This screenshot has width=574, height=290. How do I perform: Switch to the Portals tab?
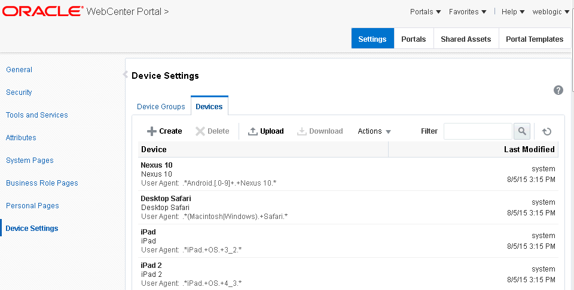[414, 38]
